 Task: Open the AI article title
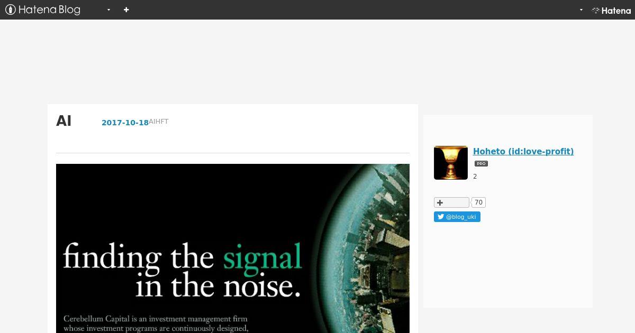(63, 121)
